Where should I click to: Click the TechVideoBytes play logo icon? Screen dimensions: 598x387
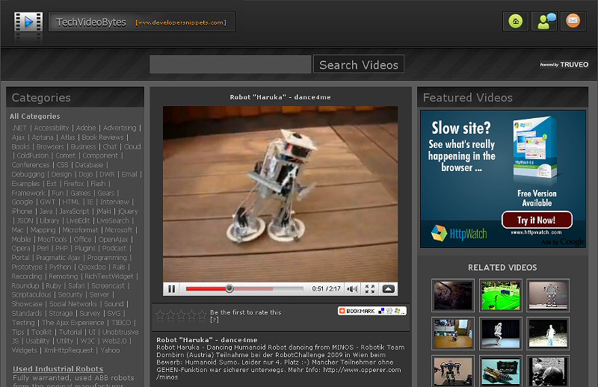[28, 22]
